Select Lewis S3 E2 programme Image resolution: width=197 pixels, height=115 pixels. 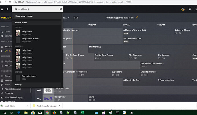coord(142,98)
